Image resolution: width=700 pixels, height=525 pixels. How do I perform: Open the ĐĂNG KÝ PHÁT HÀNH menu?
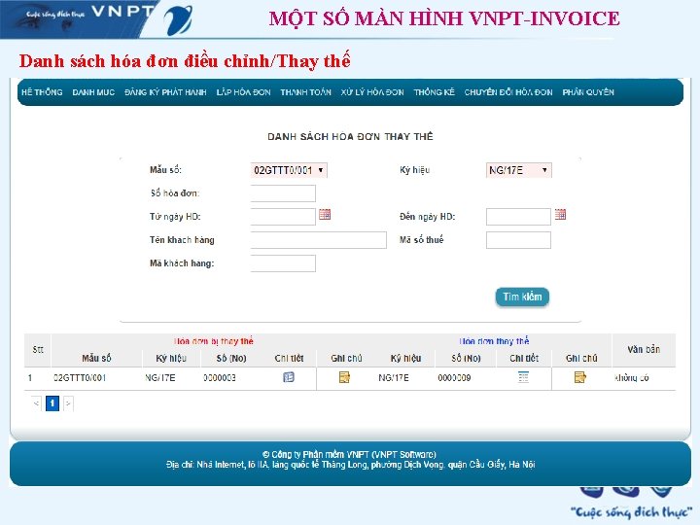click(x=165, y=92)
